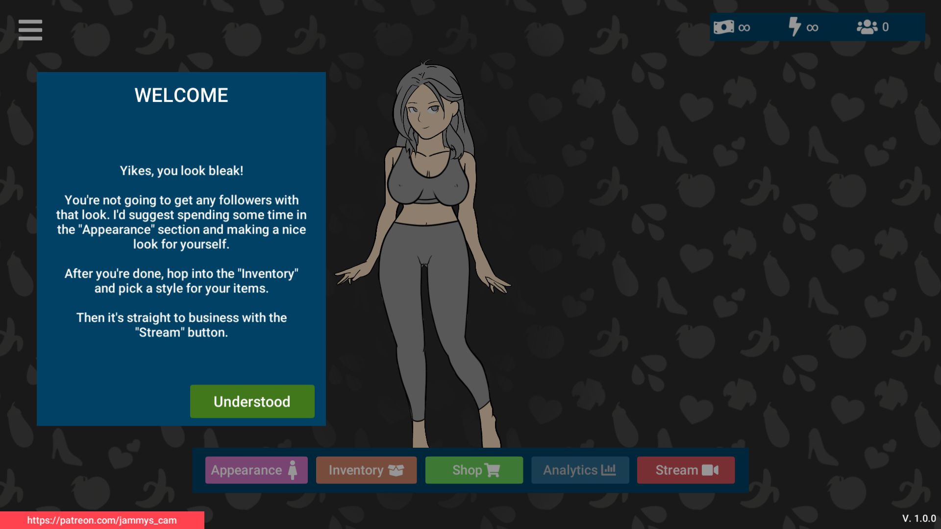Image resolution: width=941 pixels, height=529 pixels.
Task: Select the female figure icon on Appearance button
Action: 293,470
